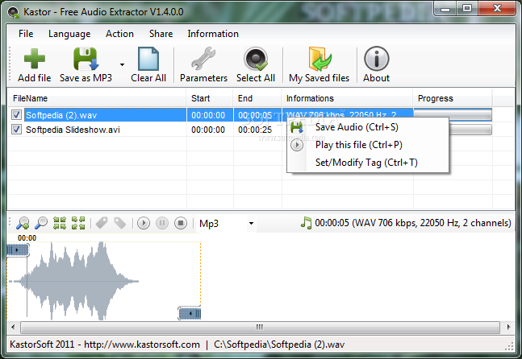Open Parameters wrench icon
Image resolution: width=522 pixels, height=359 pixels.
point(203,59)
